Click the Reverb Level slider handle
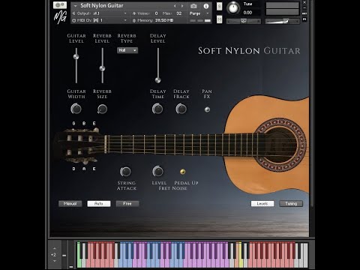The height and width of the screenshot is (270, 360). tap(102, 68)
